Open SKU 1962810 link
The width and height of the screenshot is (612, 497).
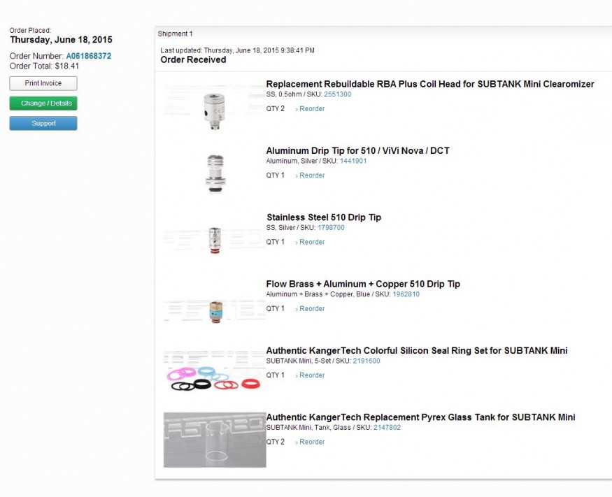tap(406, 294)
